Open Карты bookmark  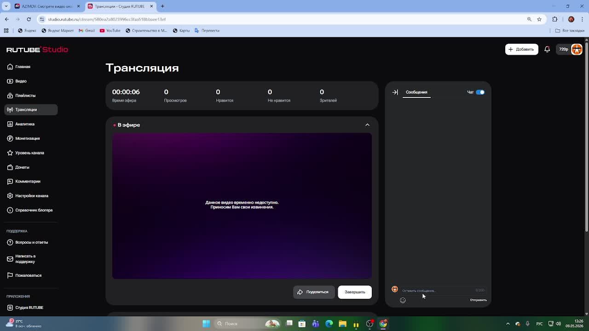click(181, 30)
